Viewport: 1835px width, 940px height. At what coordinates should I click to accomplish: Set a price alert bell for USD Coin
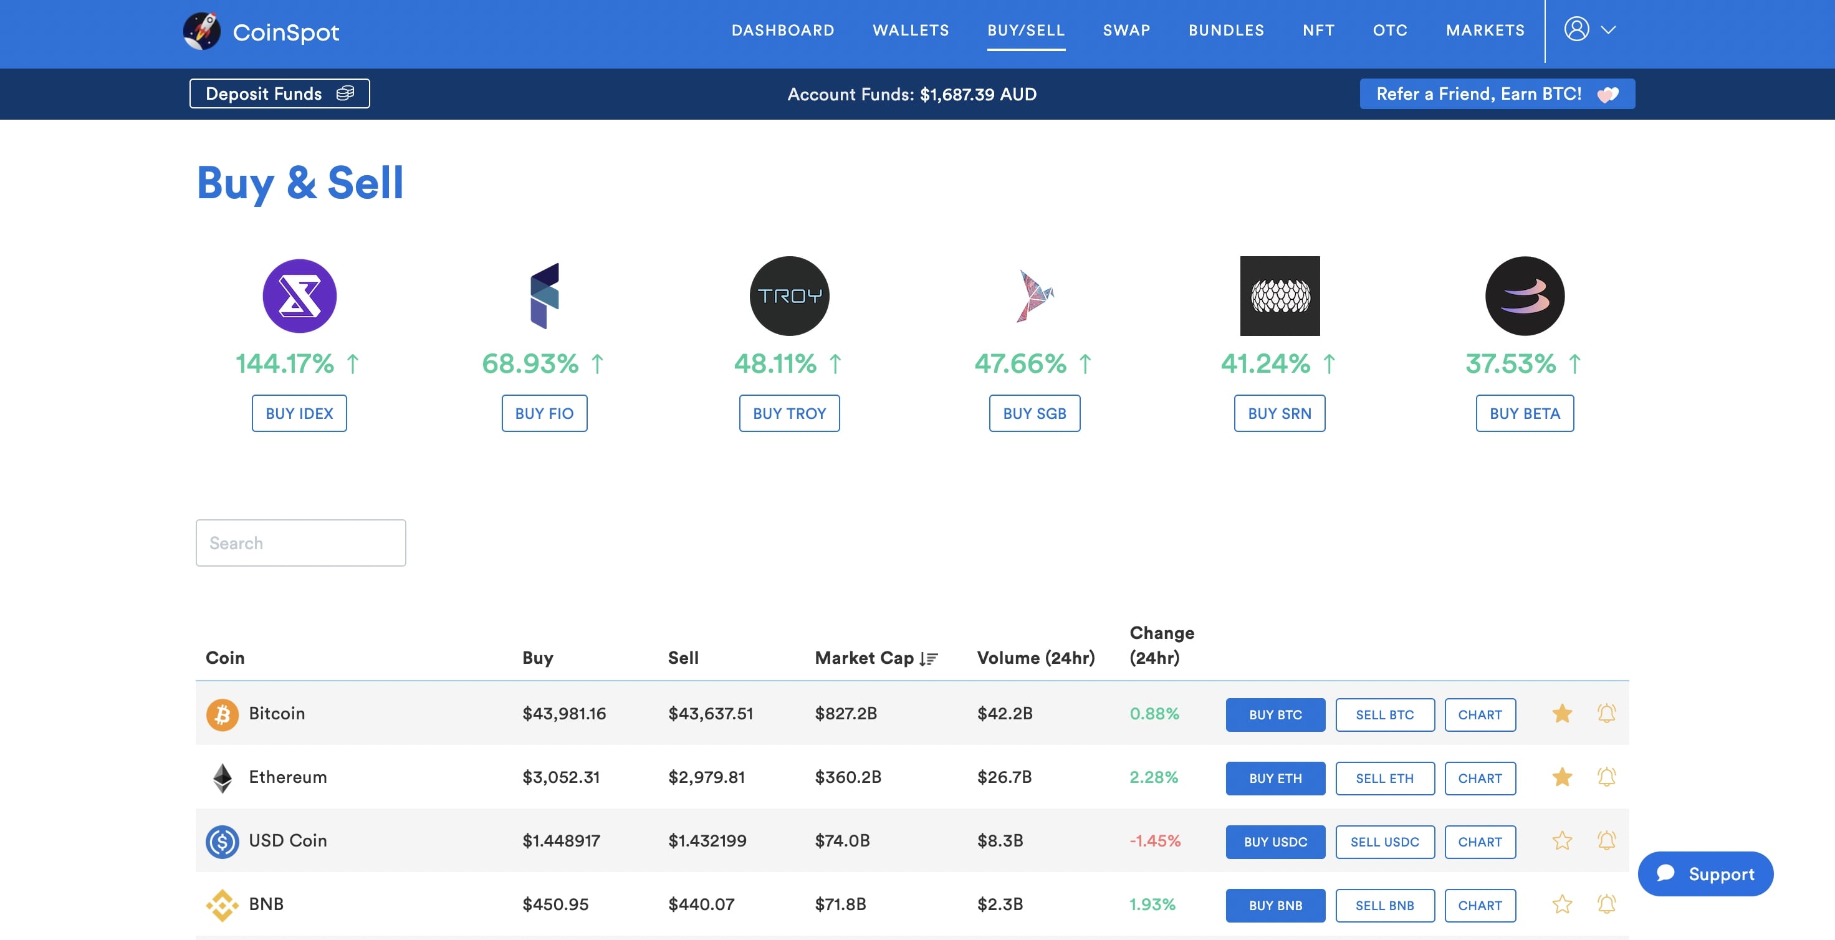[x=1606, y=841]
